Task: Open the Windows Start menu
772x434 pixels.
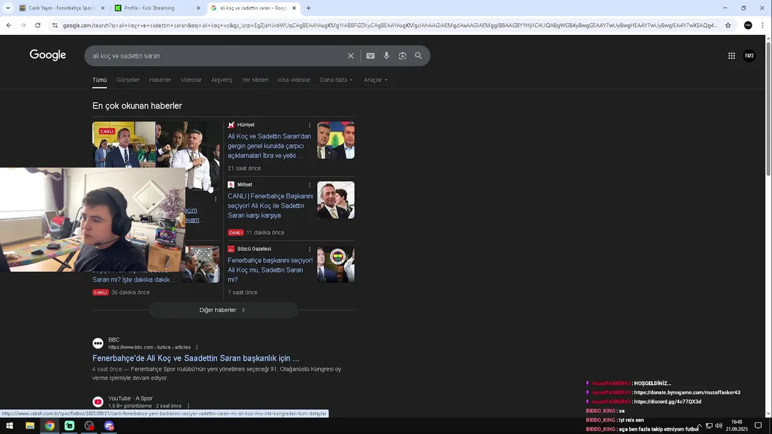Action: point(10,426)
